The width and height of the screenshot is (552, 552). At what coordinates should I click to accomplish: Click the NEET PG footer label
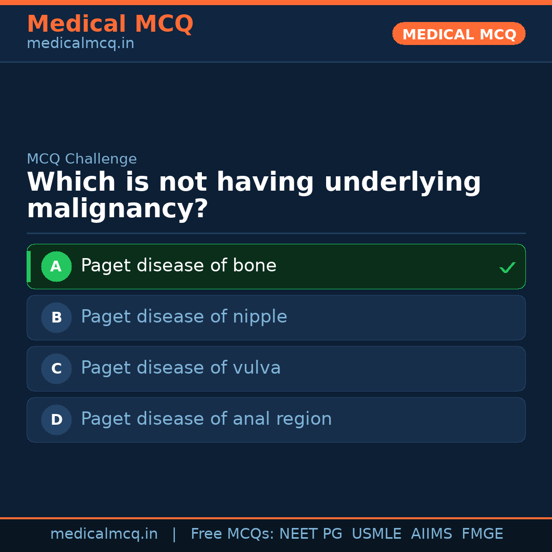[x=310, y=533]
